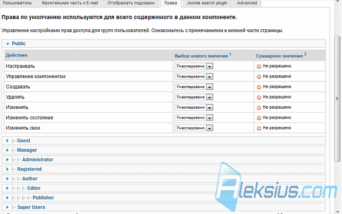This screenshot has height=214, width=342.
Task: Open the Удалять permission dropdown
Action: 193,97
